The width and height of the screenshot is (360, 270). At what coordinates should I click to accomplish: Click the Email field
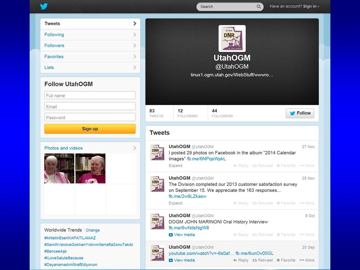(90, 106)
